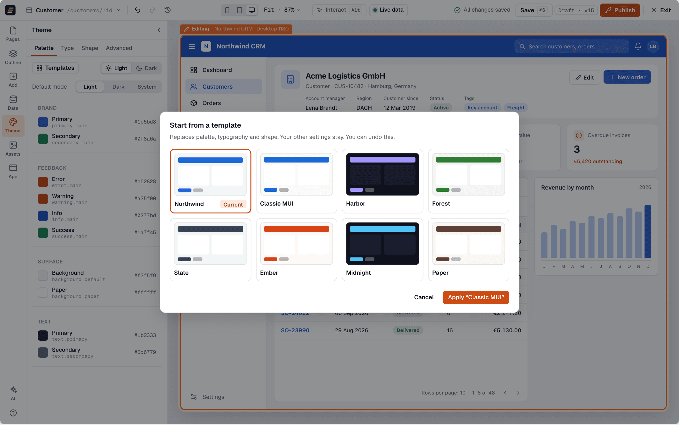Image resolution: width=679 pixels, height=425 pixels.
Task: Select the desktop device preview icon
Action: point(252,10)
